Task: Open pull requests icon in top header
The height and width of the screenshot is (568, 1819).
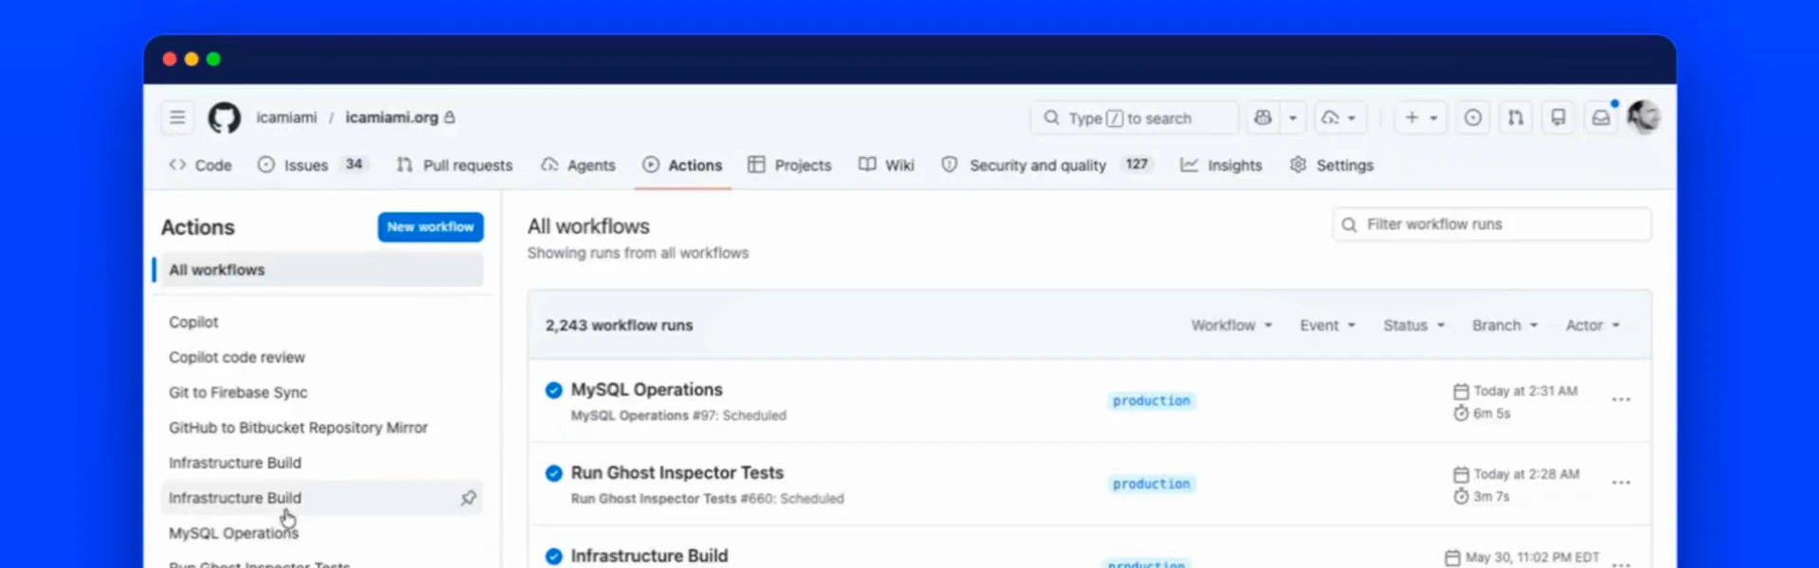Action: 1516,117
